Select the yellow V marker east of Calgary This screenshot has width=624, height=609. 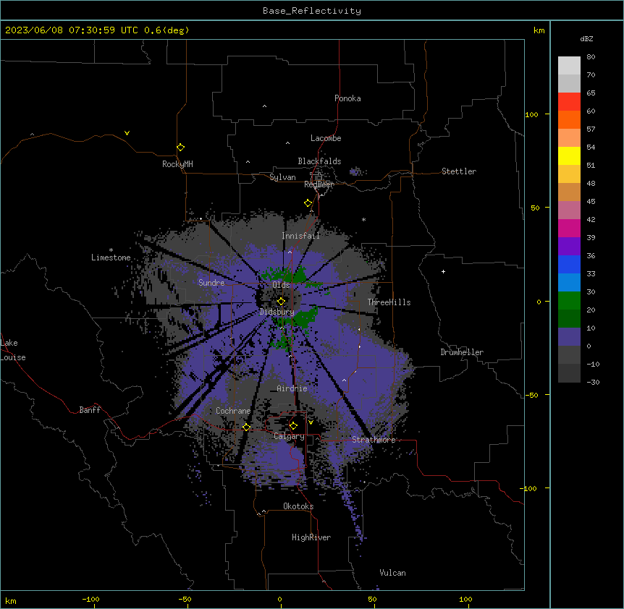pyautogui.click(x=311, y=422)
